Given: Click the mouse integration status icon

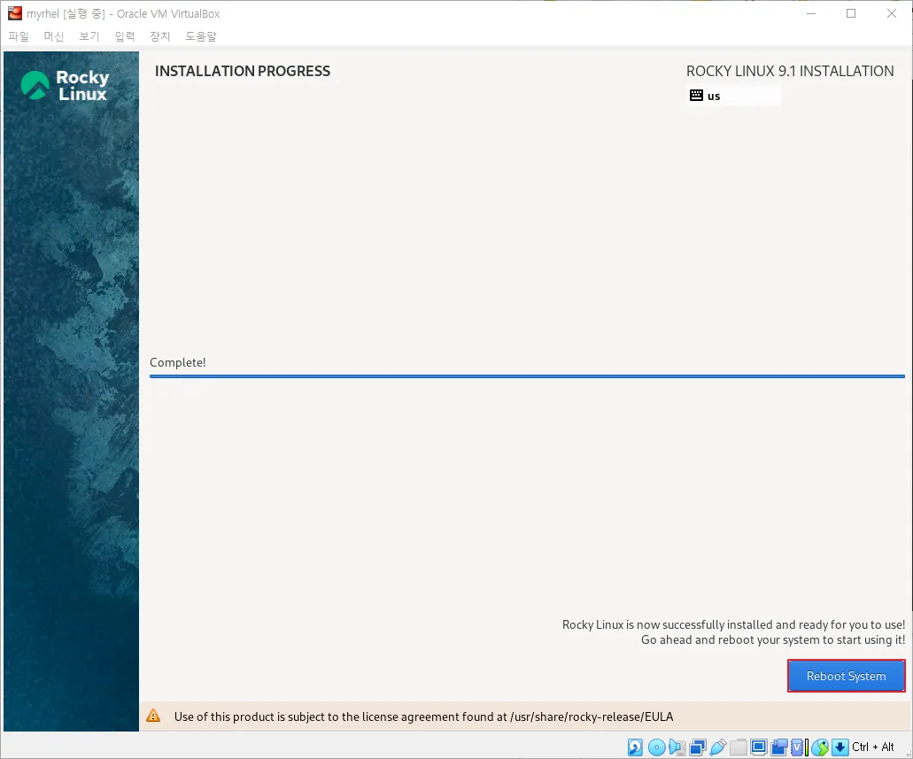Looking at the screenshot, I should [820, 747].
